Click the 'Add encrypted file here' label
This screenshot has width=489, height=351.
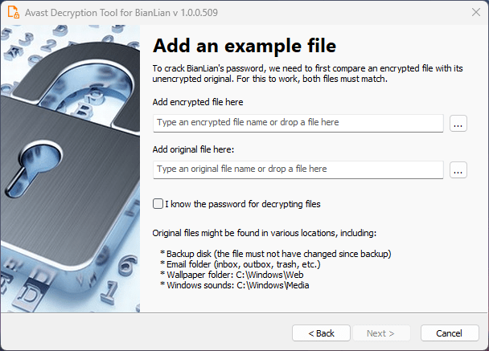(x=197, y=102)
